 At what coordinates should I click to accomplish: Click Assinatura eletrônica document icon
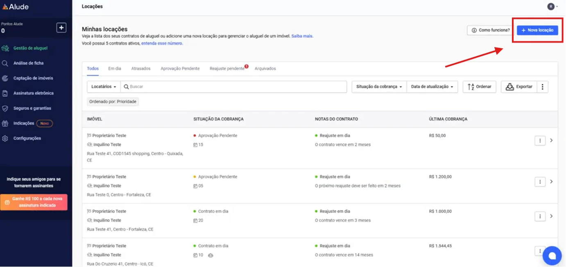click(5, 93)
